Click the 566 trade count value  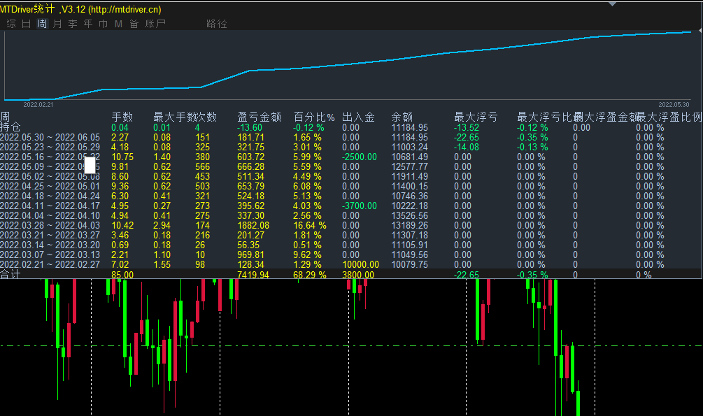pos(203,167)
